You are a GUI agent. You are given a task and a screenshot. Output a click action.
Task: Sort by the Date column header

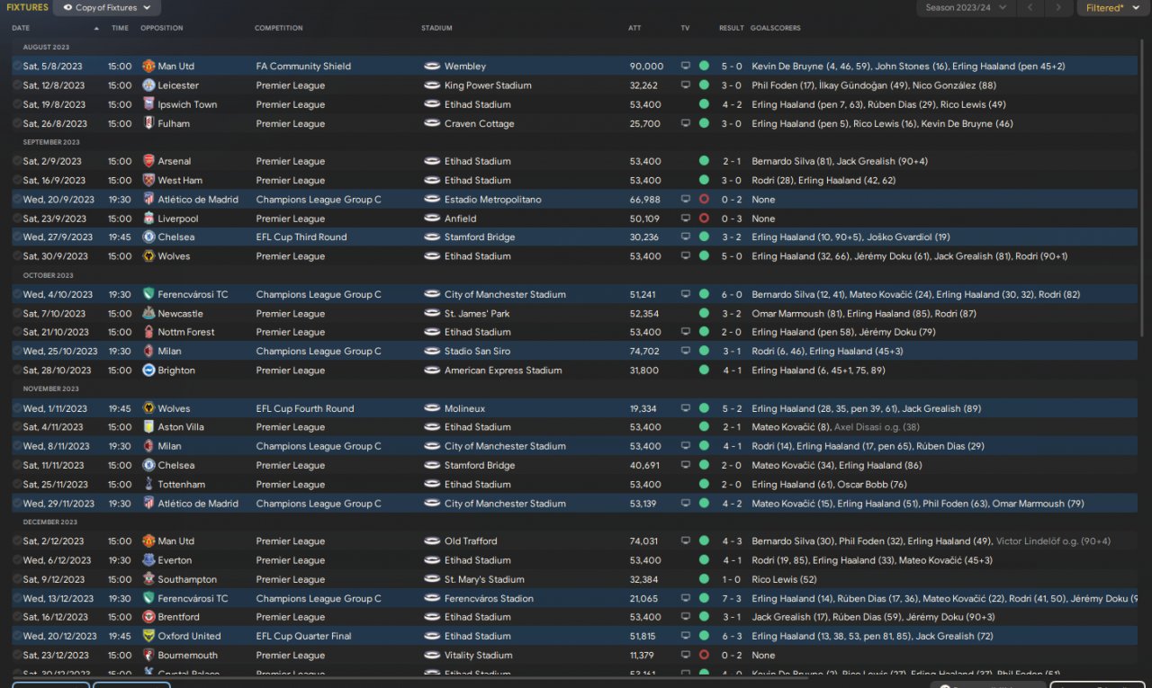coord(21,28)
